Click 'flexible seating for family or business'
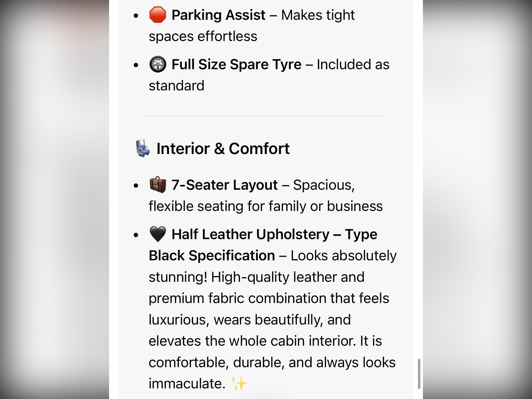The width and height of the screenshot is (532, 399). click(266, 206)
